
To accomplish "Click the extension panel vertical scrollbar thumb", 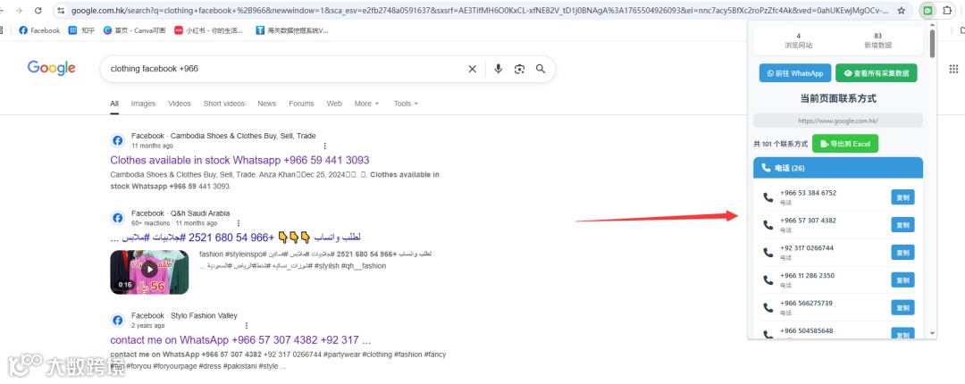I will coord(932,44).
